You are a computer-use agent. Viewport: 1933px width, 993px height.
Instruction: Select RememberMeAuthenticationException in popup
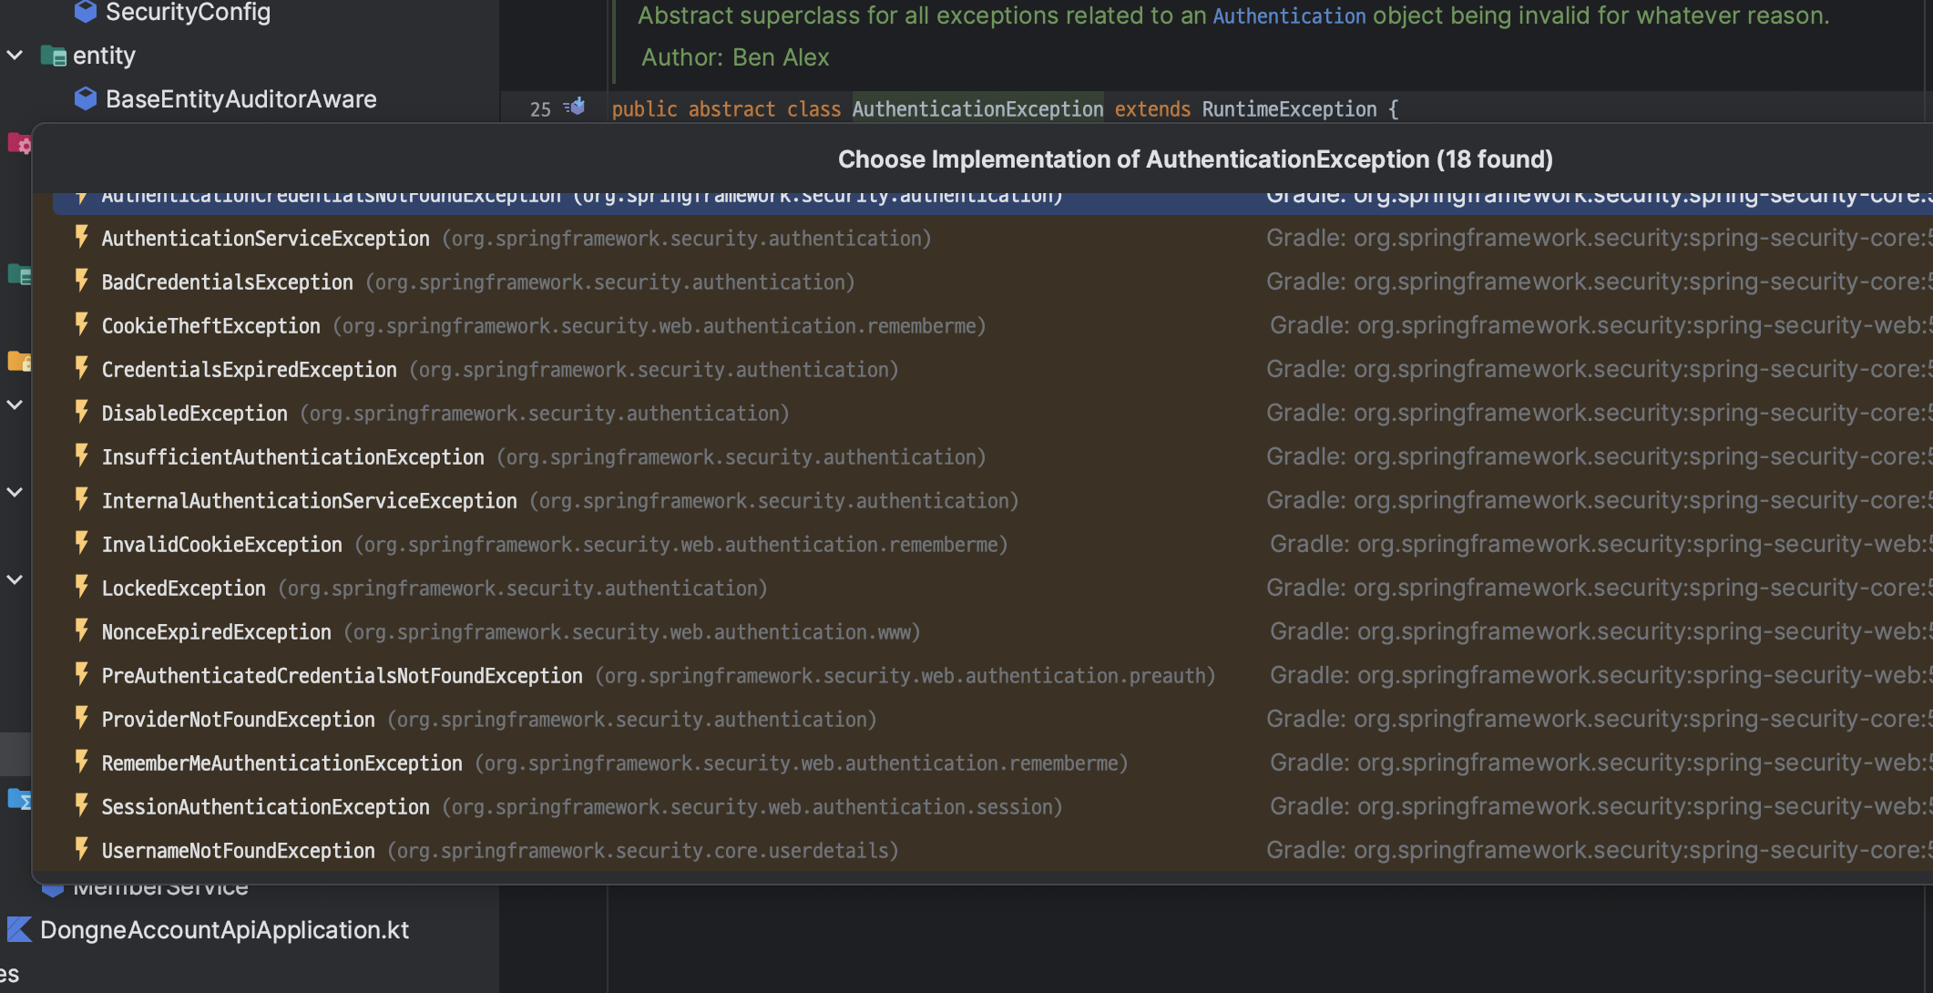click(281, 763)
